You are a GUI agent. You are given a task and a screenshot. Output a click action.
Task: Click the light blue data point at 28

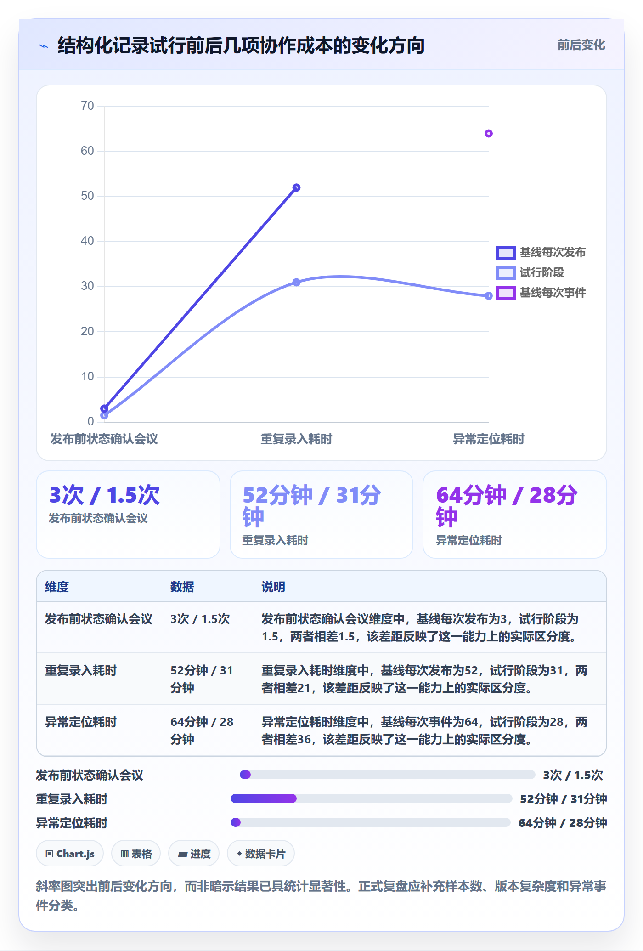tap(489, 296)
